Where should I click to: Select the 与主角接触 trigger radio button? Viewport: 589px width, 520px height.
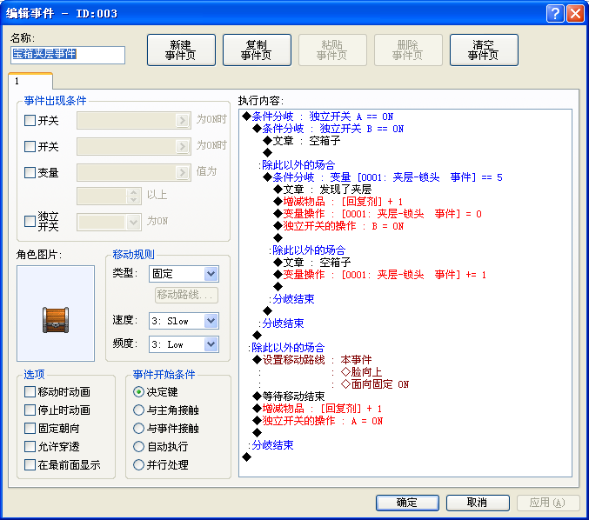tap(138, 410)
